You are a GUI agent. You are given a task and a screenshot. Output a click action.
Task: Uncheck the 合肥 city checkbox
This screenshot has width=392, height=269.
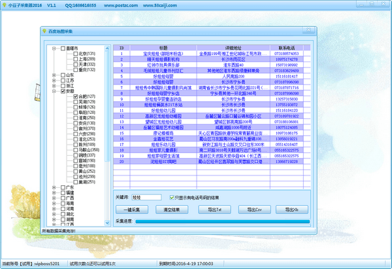coord(76,96)
